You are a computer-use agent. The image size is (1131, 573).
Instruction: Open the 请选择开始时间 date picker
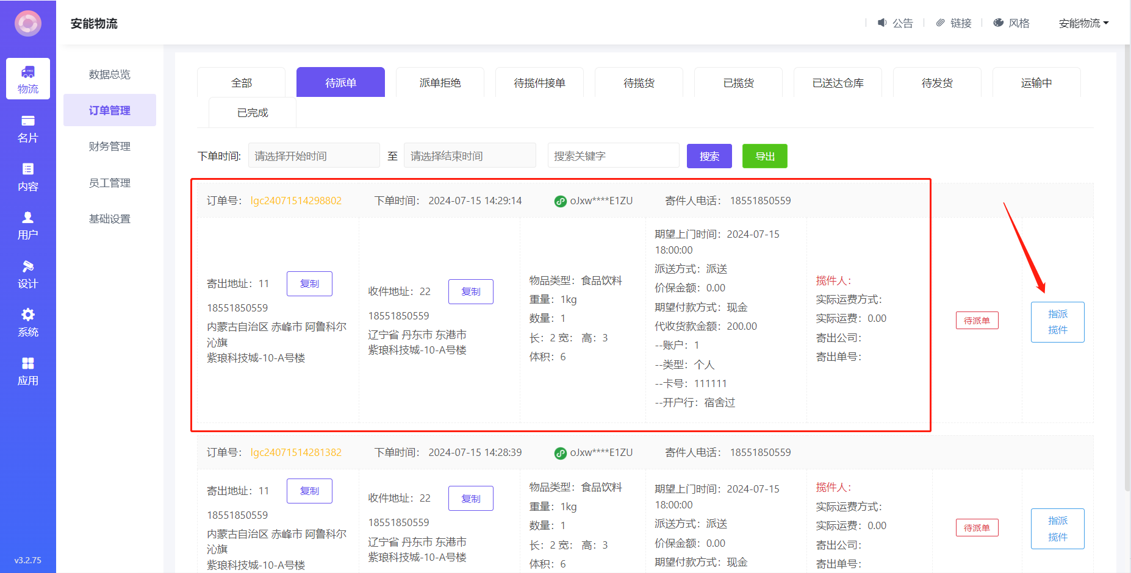[x=314, y=156]
